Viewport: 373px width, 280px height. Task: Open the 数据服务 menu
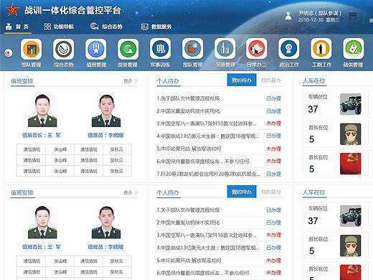click(x=156, y=27)
